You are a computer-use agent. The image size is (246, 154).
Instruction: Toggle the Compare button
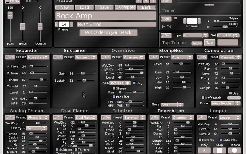coord(125,7)
